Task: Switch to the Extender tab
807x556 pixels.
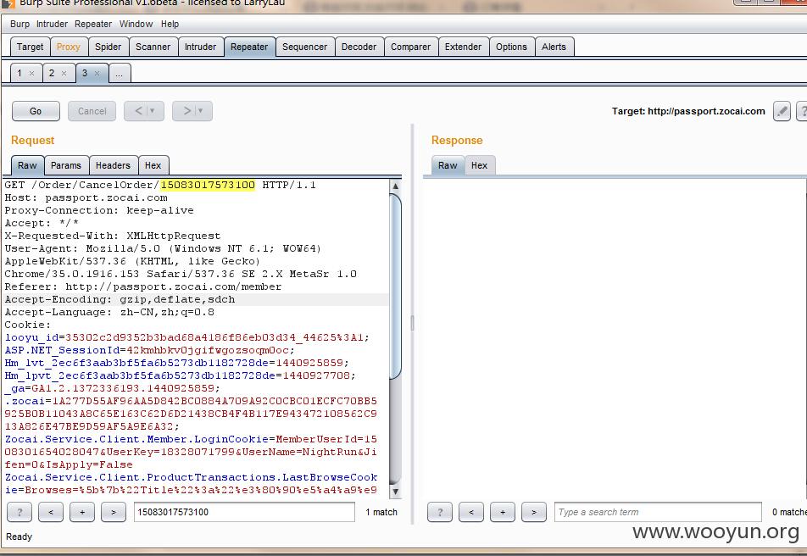Action: point(463,47)
